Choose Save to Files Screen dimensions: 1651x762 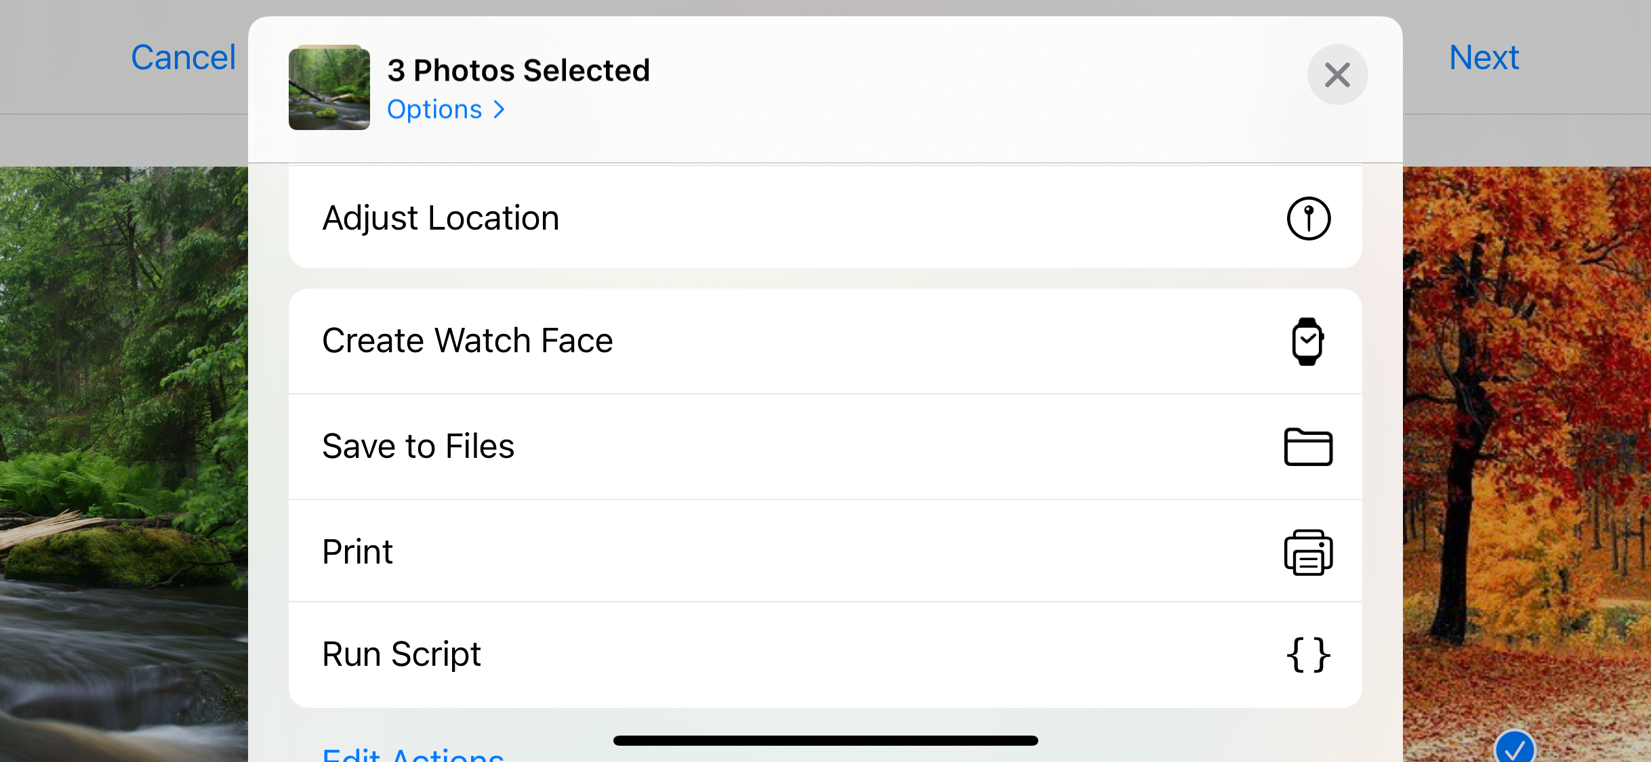click(418, 446)
